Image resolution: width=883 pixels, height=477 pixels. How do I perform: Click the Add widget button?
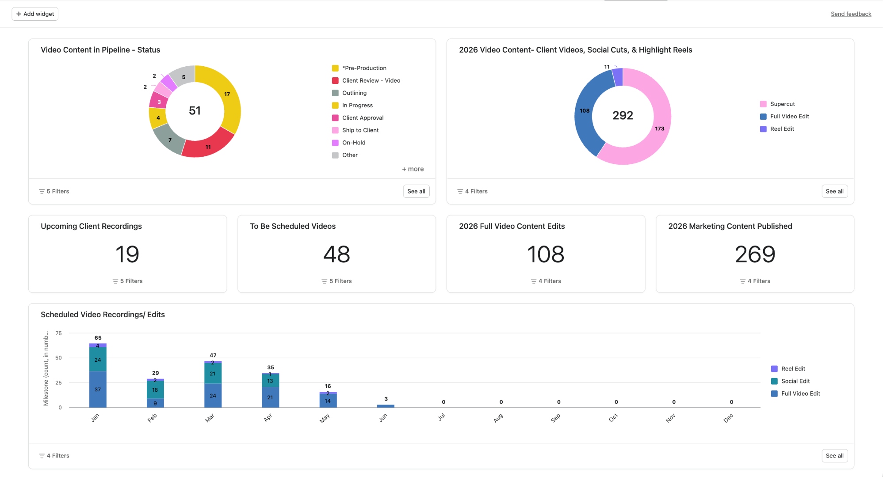tap(34, 14)
